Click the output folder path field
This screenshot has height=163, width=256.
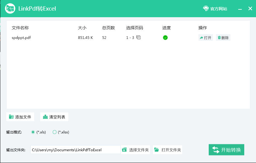click(x=75, y=150)
